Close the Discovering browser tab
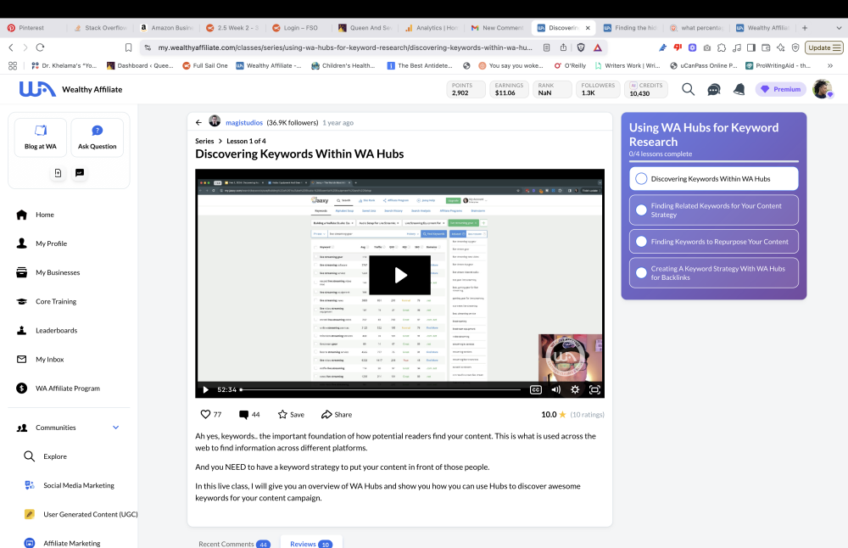Viewport: 848px width, 548px height. pos(588,28)
